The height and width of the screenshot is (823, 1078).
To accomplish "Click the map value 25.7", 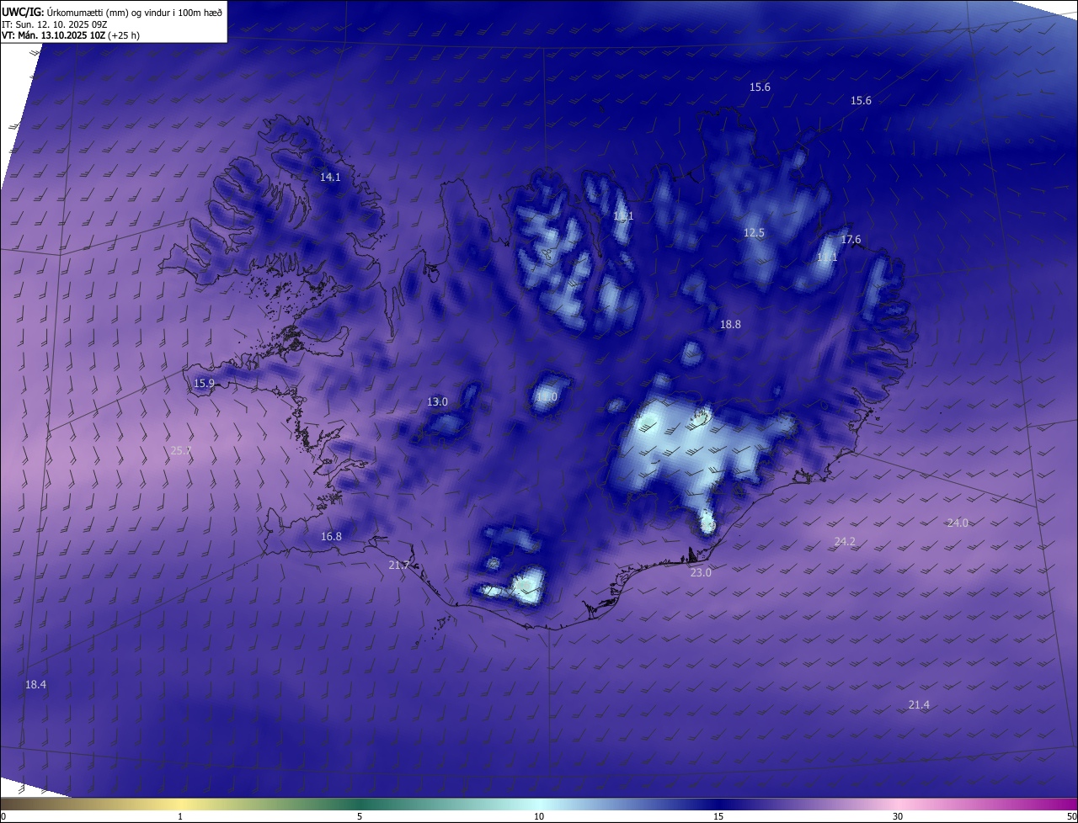I will (x=181, y=451).
